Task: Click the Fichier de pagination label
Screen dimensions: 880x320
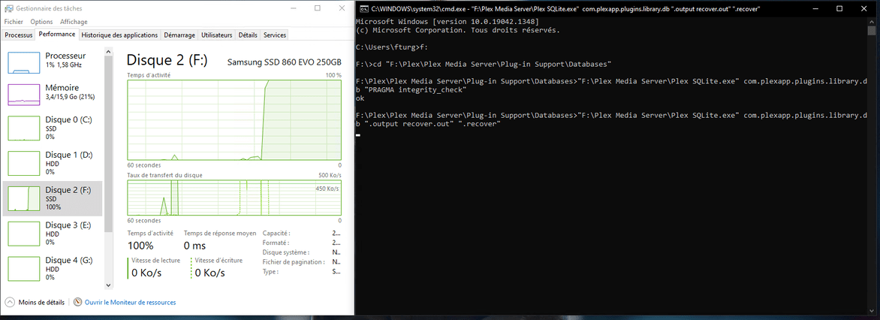Action: point(294,262)
